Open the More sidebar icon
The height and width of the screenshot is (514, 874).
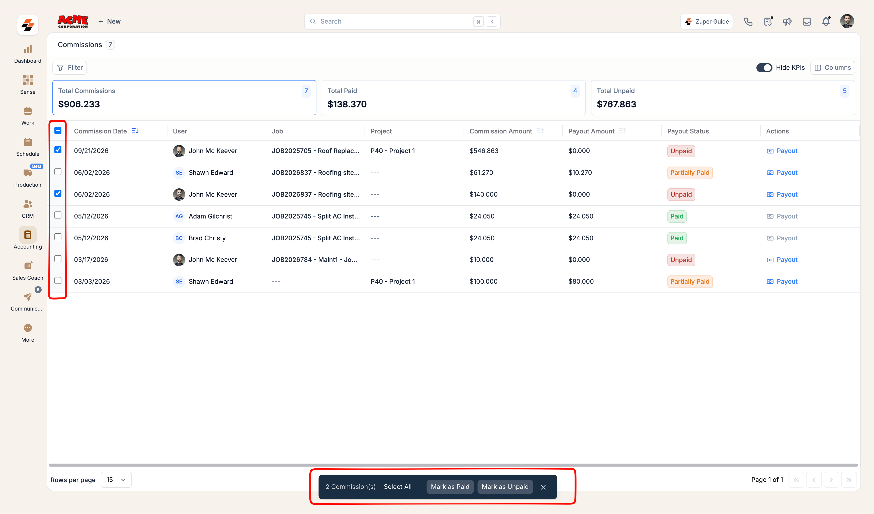tap(28, 328)
